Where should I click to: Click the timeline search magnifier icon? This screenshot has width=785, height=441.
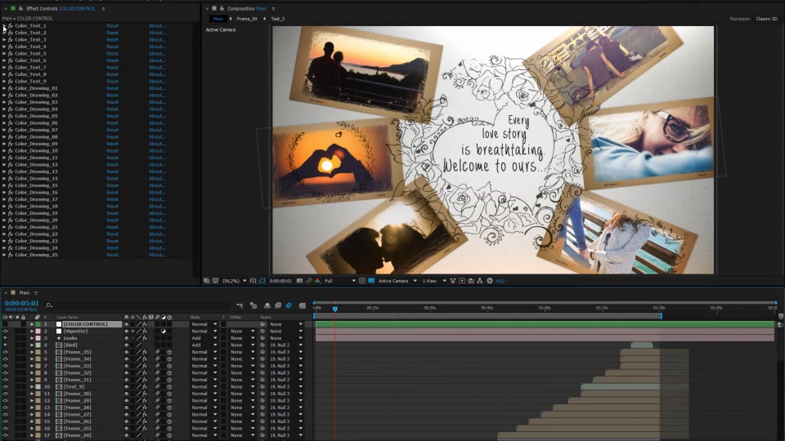[49, 305]
